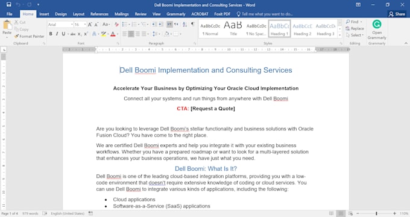Click the Sort icon in Paragraph group

click(x=184, y=24)
